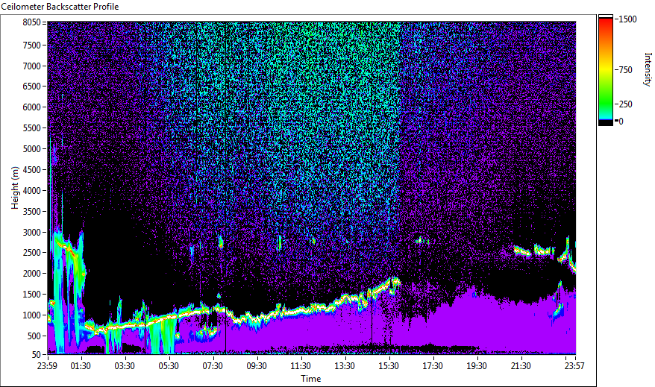Click the 19:30 time axis label
Image resolution: width=655 pixels, height=387 pixels.
477,366
